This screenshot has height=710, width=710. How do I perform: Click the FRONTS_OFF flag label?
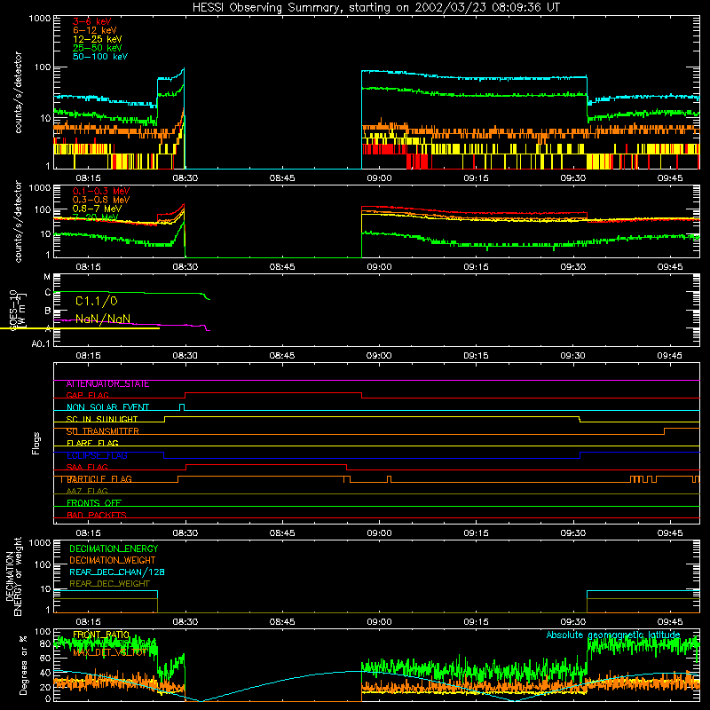[94, 503]
